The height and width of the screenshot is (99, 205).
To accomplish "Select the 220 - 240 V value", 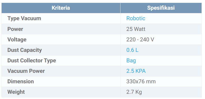I will click(x=140, y=40).
